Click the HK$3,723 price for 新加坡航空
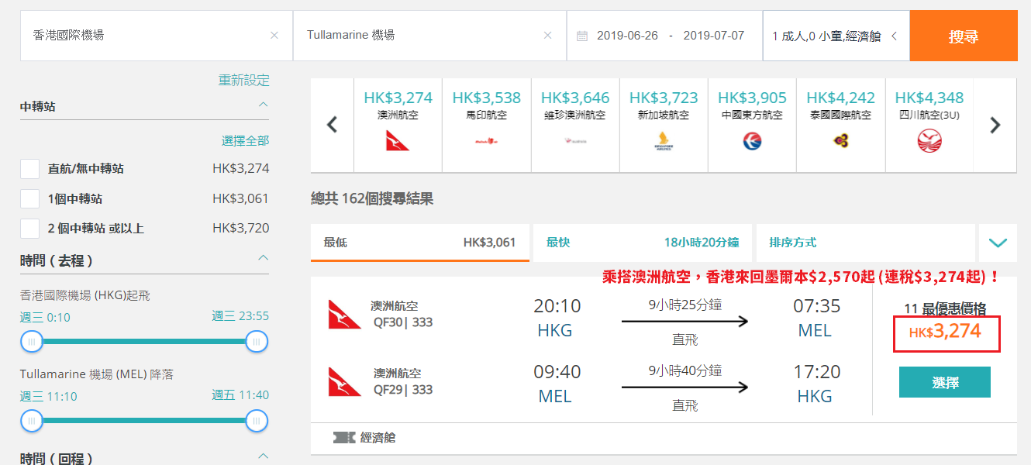This screenshot has width=1031, height=465. 664,98
